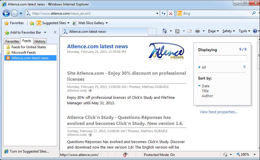Open the Favorites star button
Screen dimensions: 260x160
point(14,23)
